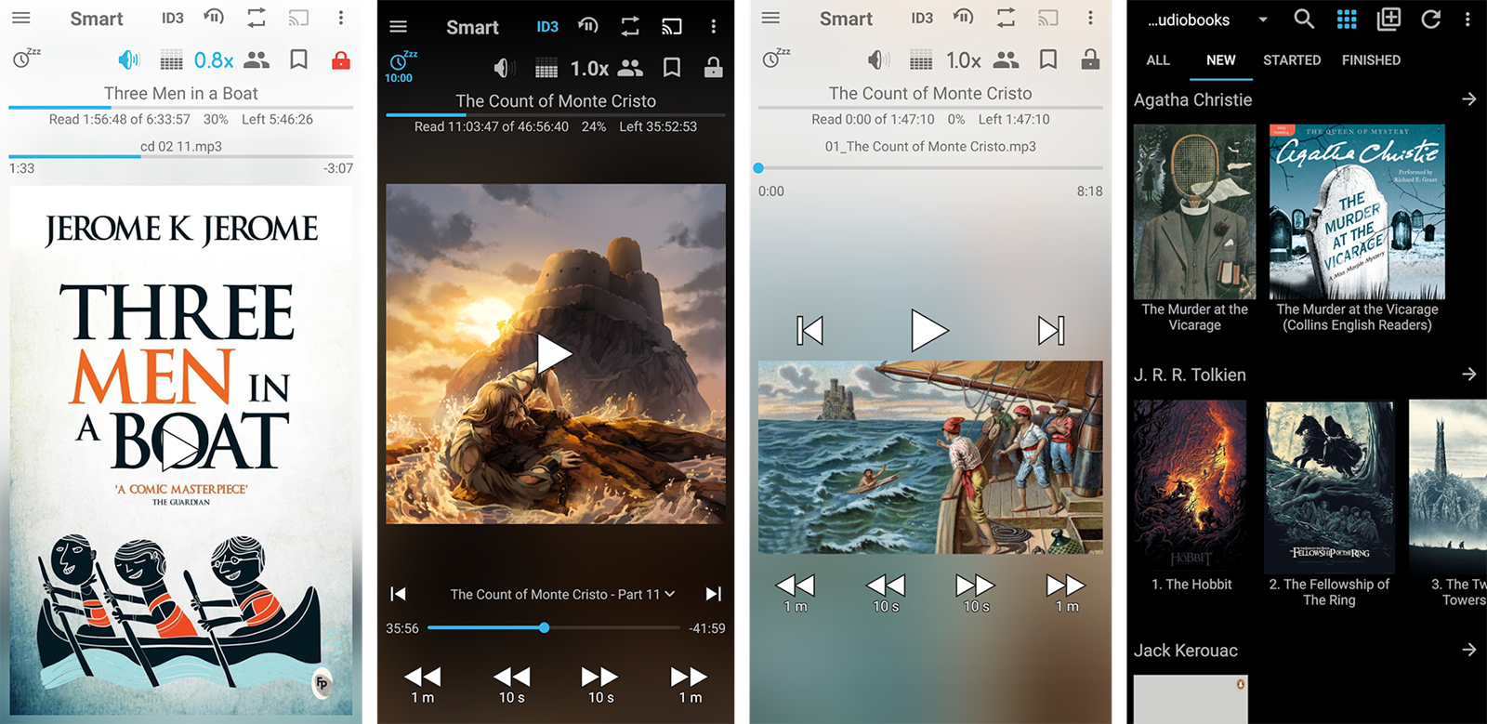Toggle the lock icon on the dark Monte Cristo player
This screenshot has height=724, width=1487.
pos(714,68)
